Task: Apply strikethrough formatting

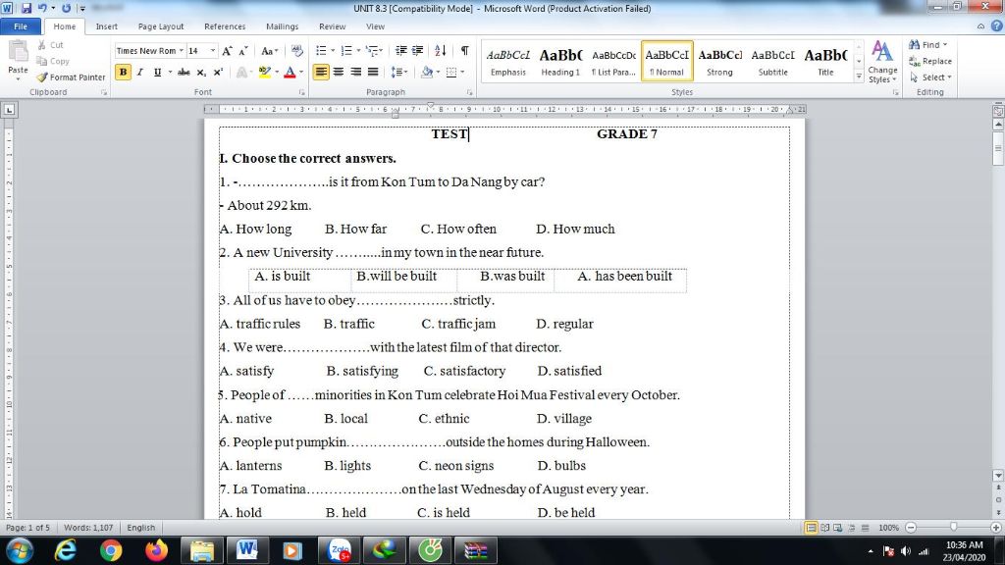Action: (x=184, y=73)
